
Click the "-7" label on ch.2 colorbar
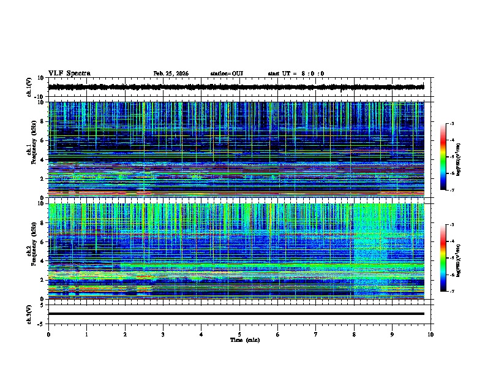pyautogui.click(x=451, y=291)
